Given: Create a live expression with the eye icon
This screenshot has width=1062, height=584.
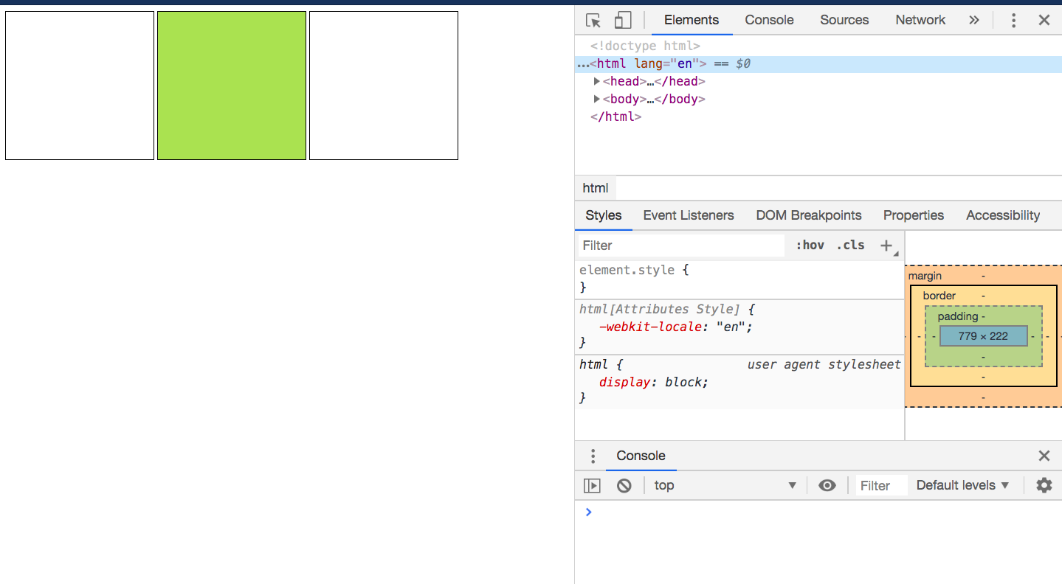Looking at the screenshot, I should coord(827,485).
